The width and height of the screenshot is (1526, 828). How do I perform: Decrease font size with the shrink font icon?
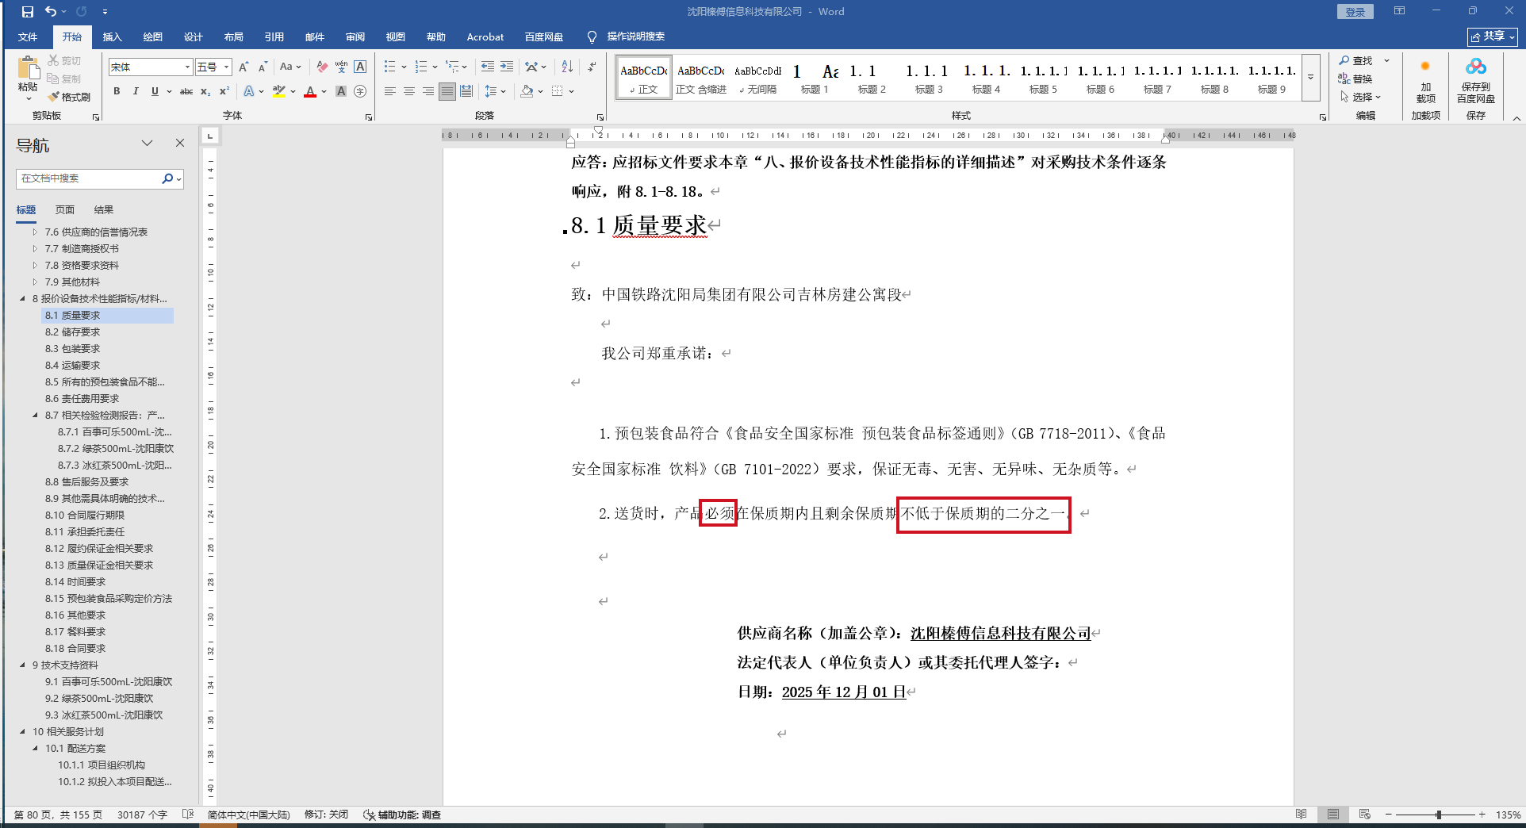click(263, 67)
